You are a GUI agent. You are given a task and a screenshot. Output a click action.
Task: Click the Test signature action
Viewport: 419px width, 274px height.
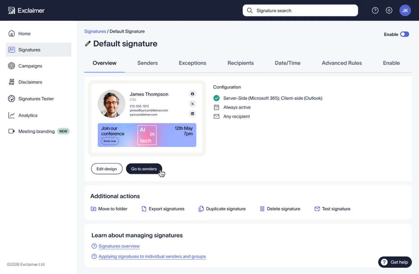pyautogui.click(x=332, y=209)
